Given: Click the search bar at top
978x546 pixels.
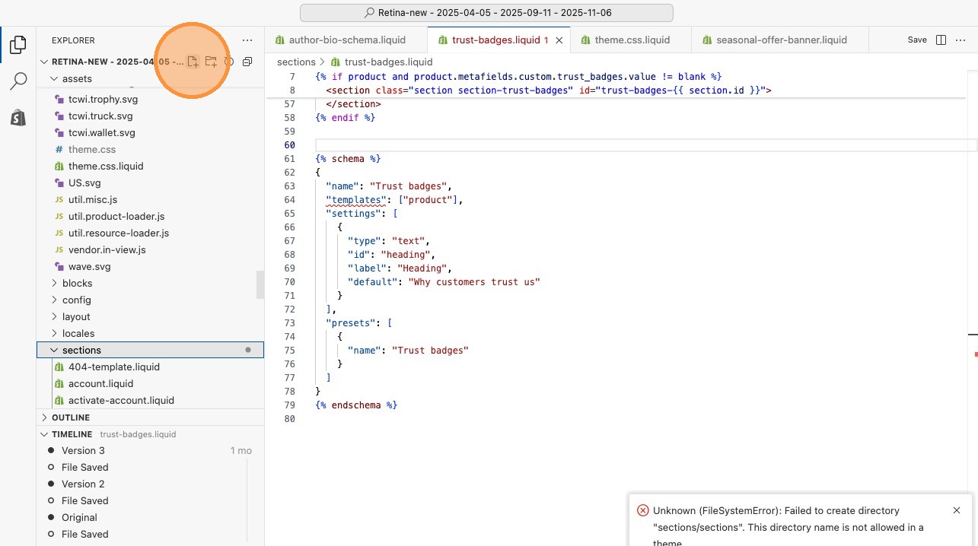Looking at the screenshot, I should (x=486, y=13).
